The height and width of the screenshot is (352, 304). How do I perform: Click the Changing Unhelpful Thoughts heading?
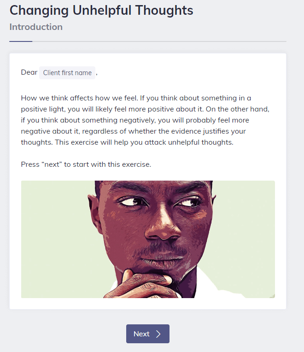click(x=101, y=10)
